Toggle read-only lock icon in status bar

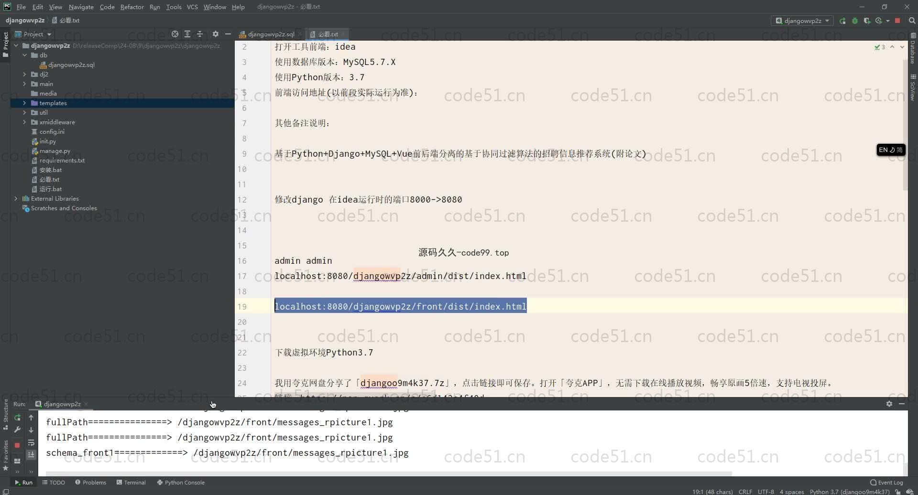(x=898, y=492)
